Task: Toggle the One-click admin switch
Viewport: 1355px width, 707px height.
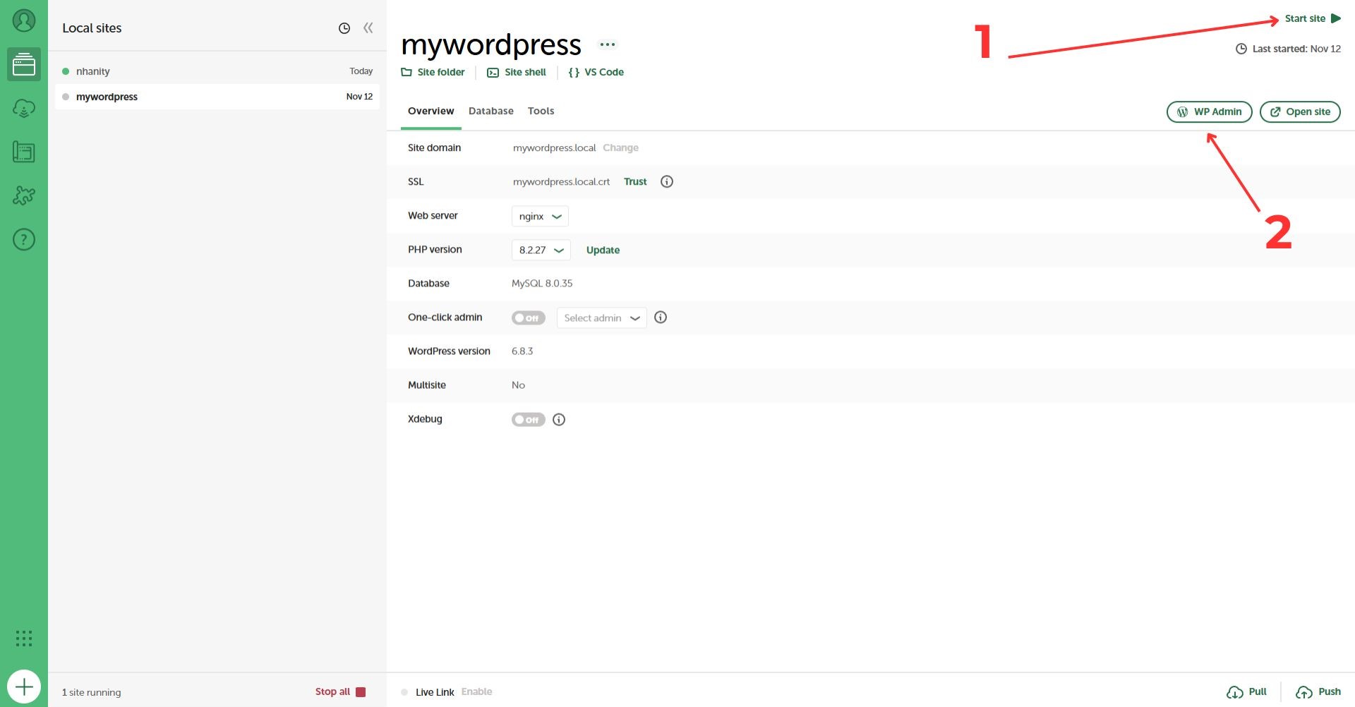Action: (x=529, y=318)
